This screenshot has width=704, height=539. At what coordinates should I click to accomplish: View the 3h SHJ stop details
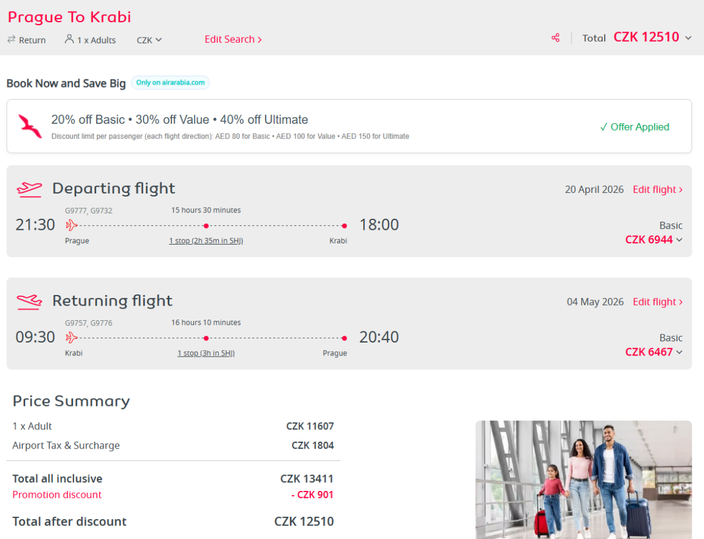pos(206,353)
